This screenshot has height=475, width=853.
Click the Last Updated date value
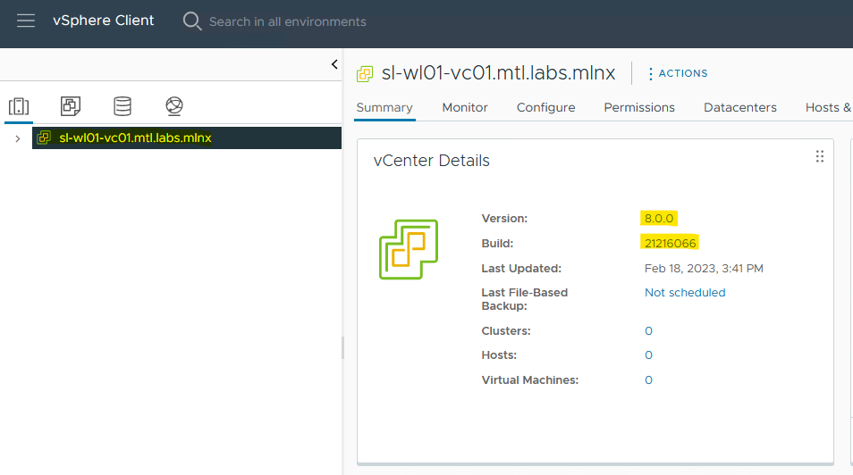[x=704, y=269]
